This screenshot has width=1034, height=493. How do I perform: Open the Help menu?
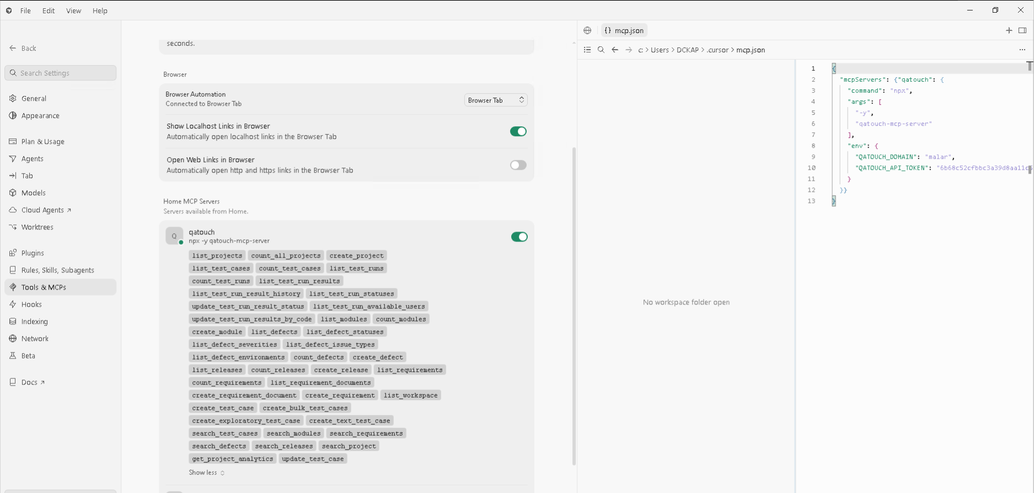pos(100,10)
